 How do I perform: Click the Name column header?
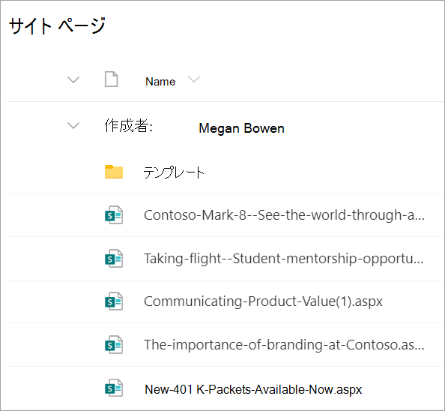(160, 82)
